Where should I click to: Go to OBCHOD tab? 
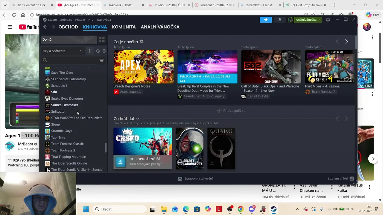coord(68,27)
